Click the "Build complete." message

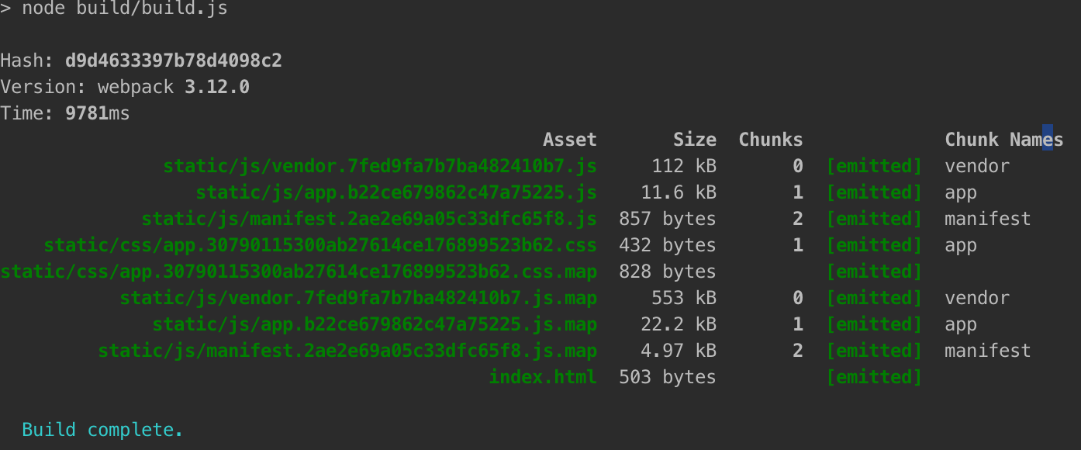(102, 430)
